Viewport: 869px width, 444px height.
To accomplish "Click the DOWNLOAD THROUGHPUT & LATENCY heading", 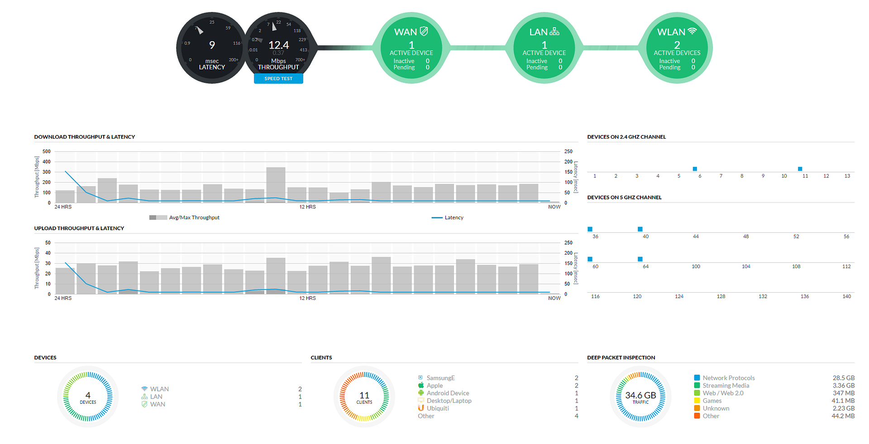I will pos(85,137).
